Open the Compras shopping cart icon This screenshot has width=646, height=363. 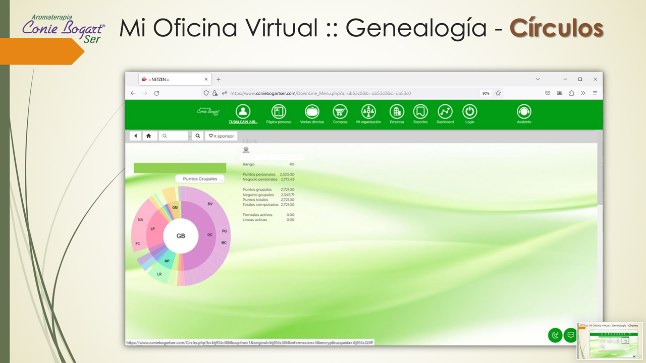click(340, 111)
